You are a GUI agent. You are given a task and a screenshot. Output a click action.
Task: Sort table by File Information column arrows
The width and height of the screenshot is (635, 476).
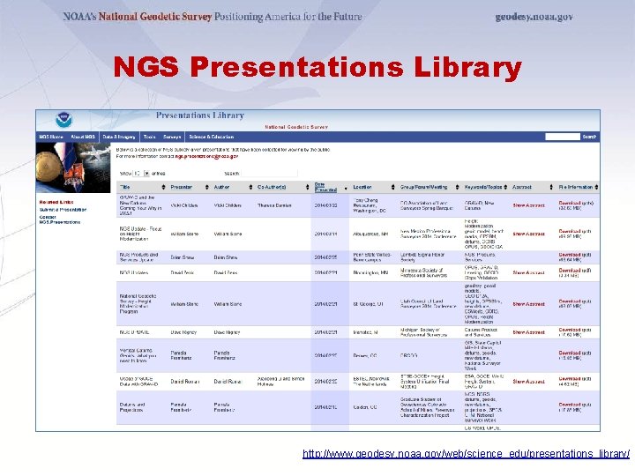tap(596, 187)
